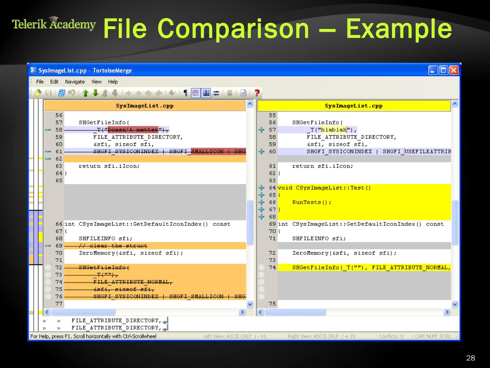Click right pane line 72 ZeroMemory statement
Viewport: 490px width, 368px height.
pos(364,253)
